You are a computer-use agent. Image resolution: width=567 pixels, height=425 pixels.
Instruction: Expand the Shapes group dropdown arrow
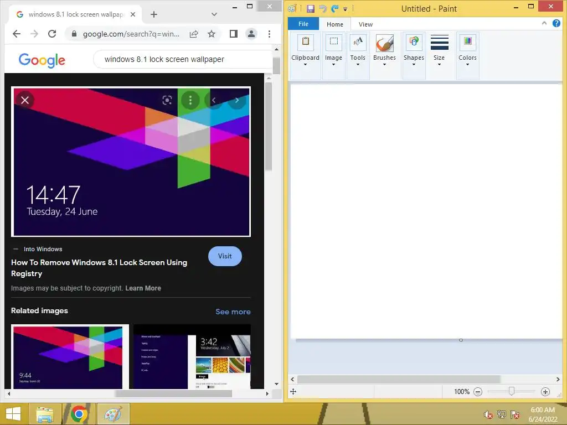click(x=414, y=65)
